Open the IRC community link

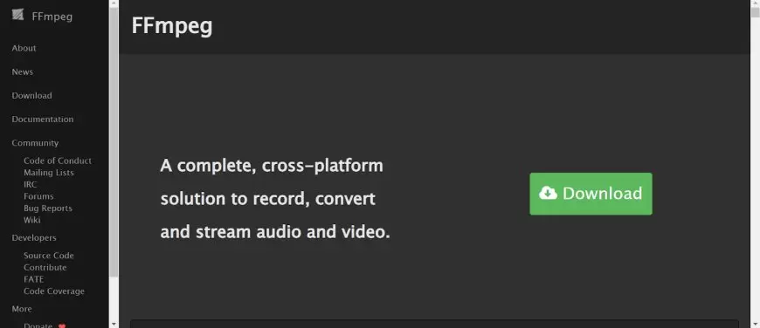tap(30, 184)
